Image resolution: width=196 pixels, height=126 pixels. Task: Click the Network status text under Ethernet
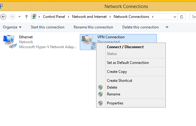click(x=26, y=42)
